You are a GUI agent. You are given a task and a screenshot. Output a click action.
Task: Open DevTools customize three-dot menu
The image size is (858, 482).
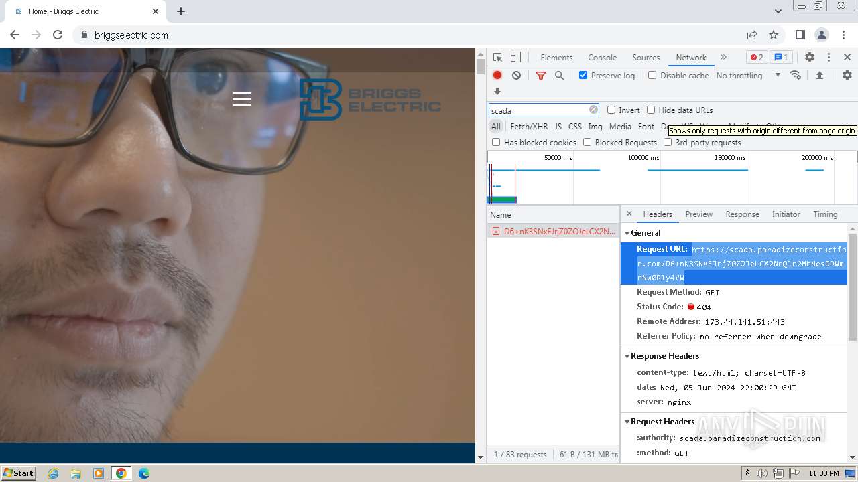tap(829, 58)
